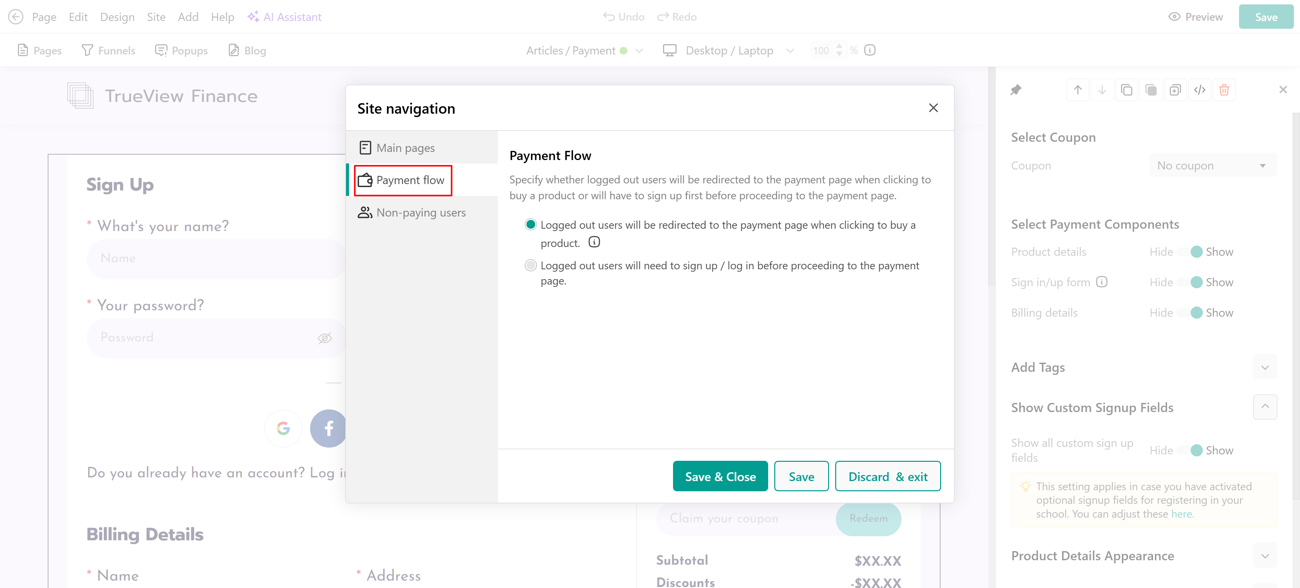Click the pin icon in right panel

[1016, 90]
